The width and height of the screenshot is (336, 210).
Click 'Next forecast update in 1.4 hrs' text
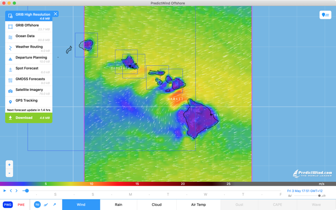tap(29, 110)
